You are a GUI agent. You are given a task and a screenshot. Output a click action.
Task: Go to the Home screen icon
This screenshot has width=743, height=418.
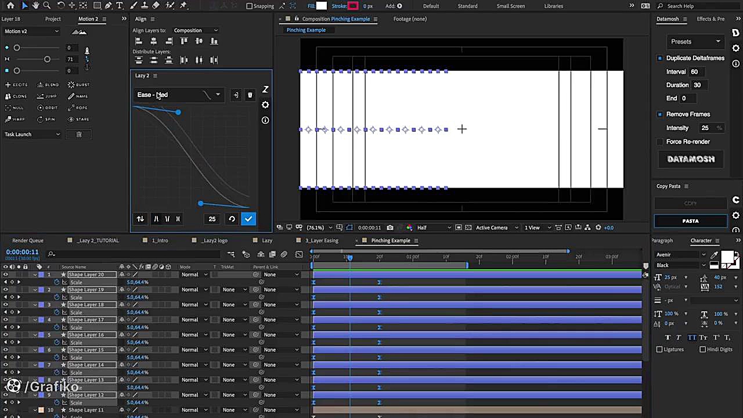pyautogui.click(x=10, y=6)
